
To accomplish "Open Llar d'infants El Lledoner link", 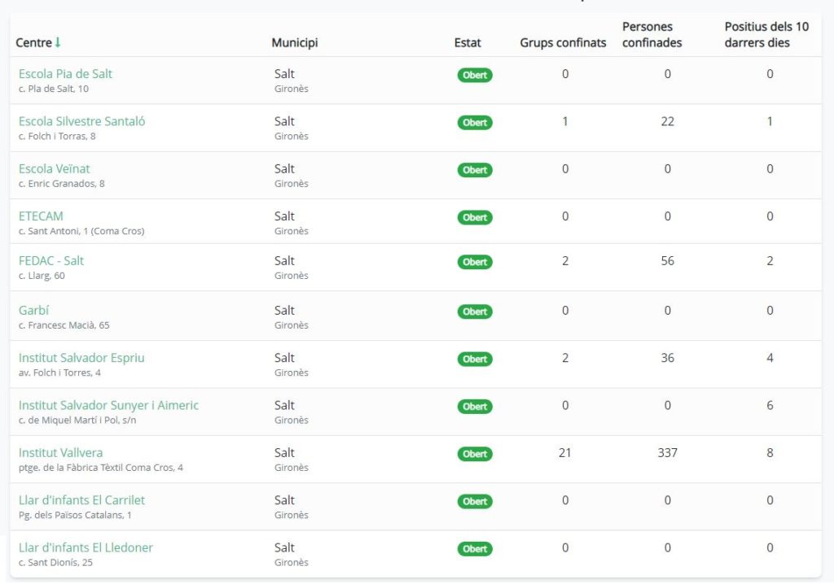I will click(x=86, y=547).
